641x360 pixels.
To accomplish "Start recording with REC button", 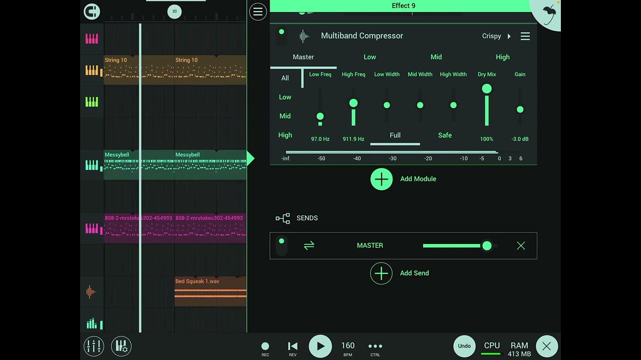I will (x=265, y=348).
